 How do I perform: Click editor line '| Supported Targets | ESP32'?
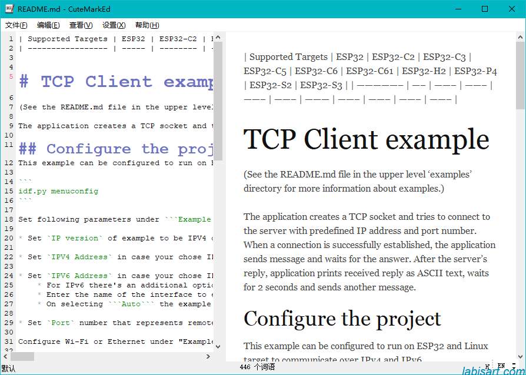(x=116, y=39)
